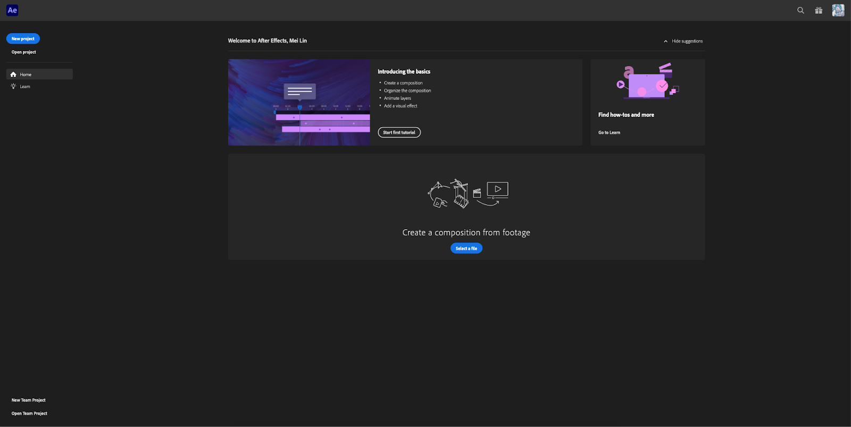The width and height of the screenshot is (851, 427).
Task: Click 'Add a visual effect' bullet text
Action: [x=401, y=106]
